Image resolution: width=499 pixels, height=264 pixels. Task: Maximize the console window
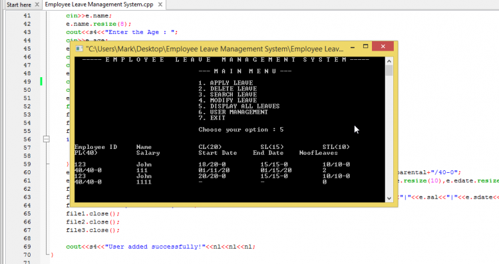[x=366, y=47]
